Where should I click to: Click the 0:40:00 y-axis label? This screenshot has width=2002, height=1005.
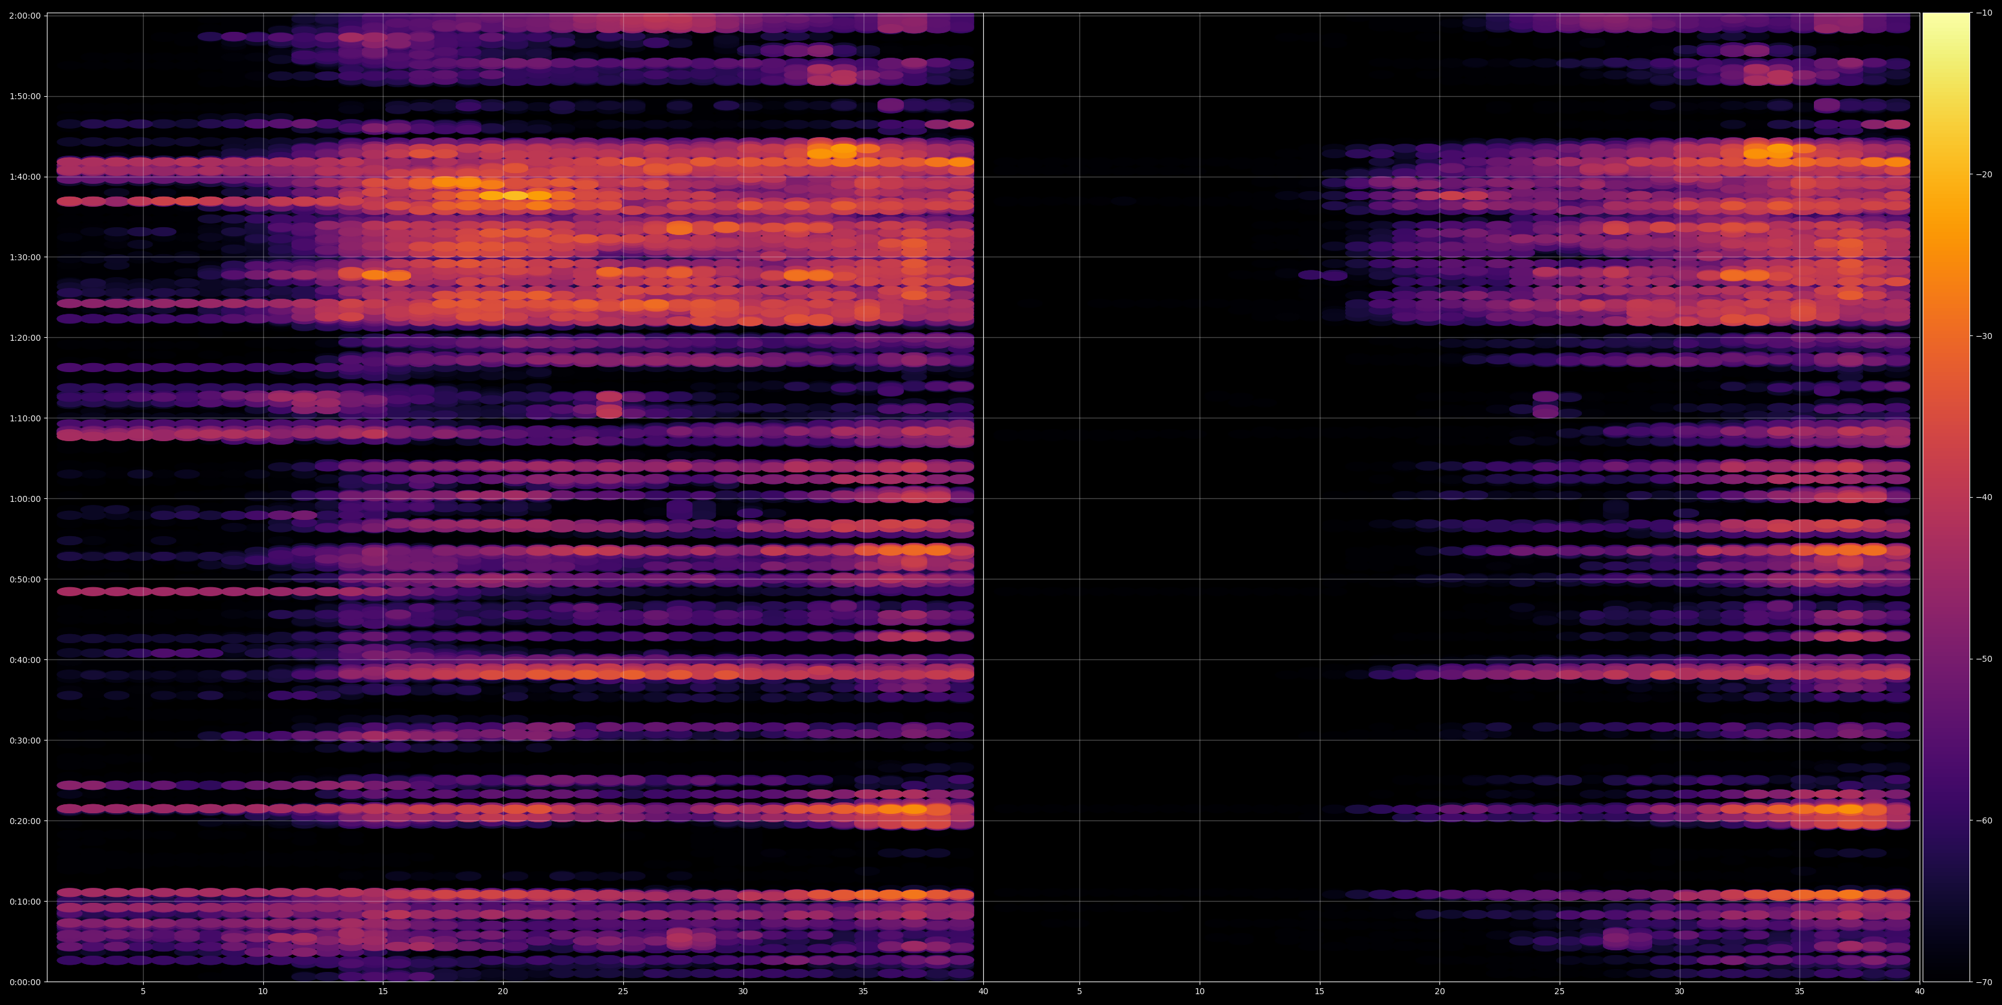(x=26, y=660)
